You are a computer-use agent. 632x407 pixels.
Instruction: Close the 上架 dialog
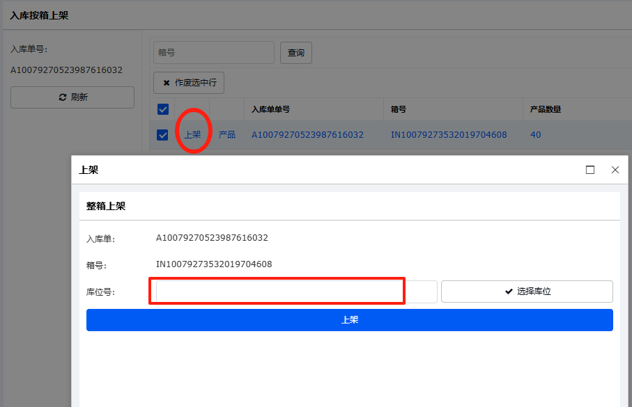click(615, 170)
